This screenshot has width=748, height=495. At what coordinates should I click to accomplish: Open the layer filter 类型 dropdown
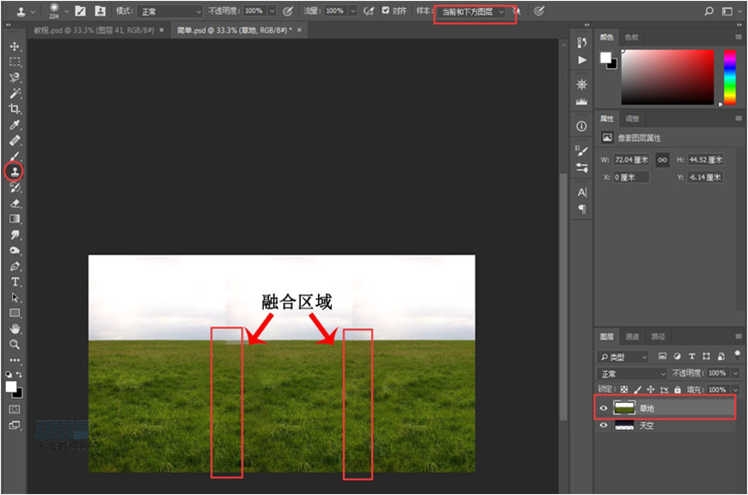(623, 357)
